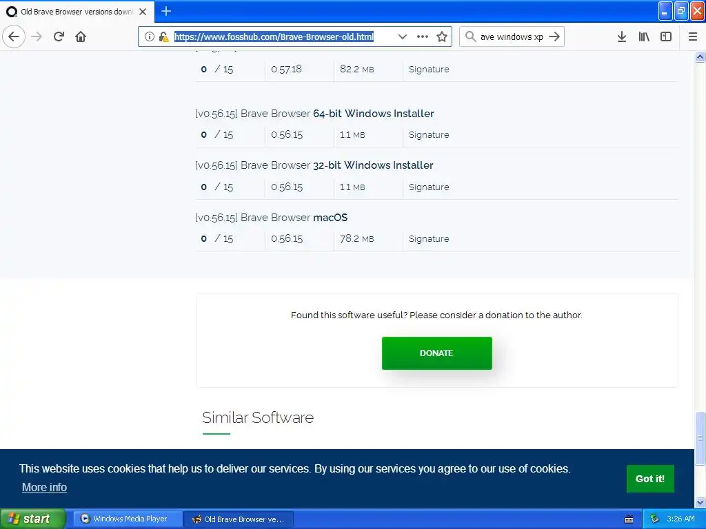
Task: Click the Similar Software heading
Action: click(258, 417)
